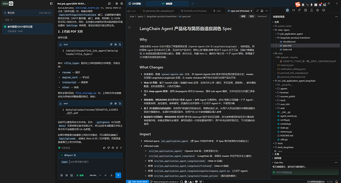Toggle the sidebar collapse icon beside SOLO
This screenshot has width=341, height=183.
click(x=51, y=3)
